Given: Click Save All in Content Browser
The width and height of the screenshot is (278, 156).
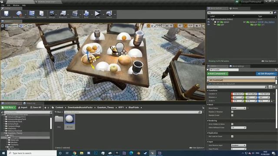Looking at the screenshot, I should tap(36, 107).
